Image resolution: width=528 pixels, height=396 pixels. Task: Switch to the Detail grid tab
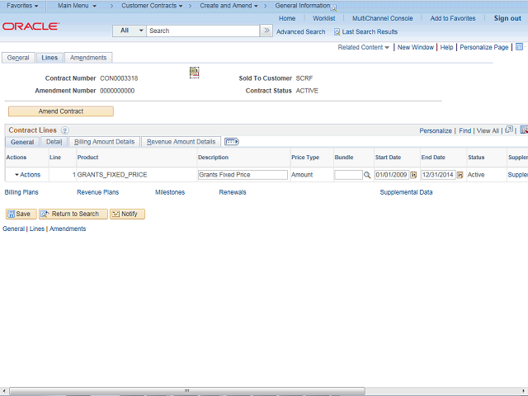coord(54,142)
